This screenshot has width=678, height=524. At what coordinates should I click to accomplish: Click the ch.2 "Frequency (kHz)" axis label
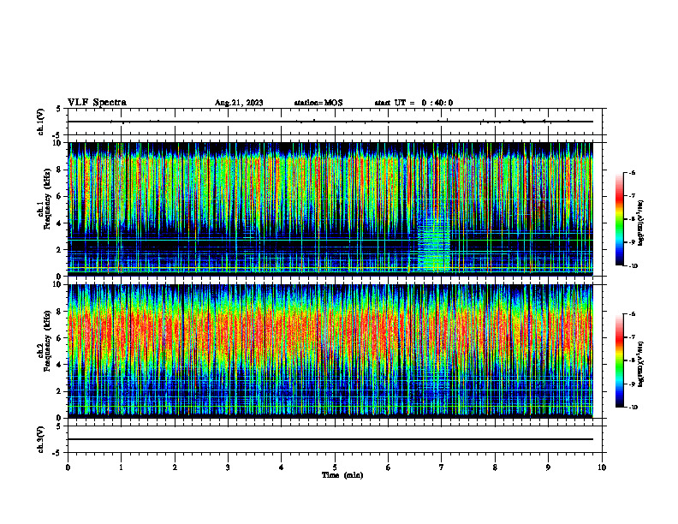48,341
